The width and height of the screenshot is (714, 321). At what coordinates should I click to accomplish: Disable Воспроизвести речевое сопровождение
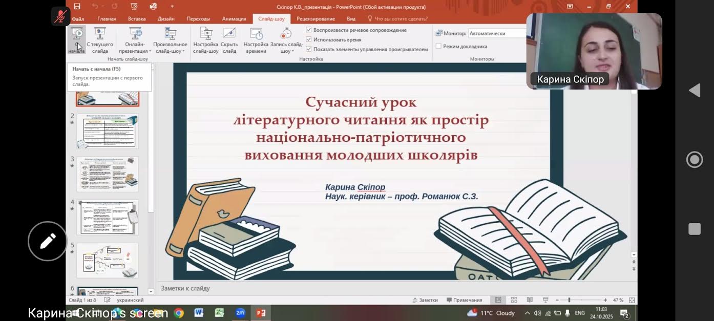pyautogui.click(x=309, y=30)
